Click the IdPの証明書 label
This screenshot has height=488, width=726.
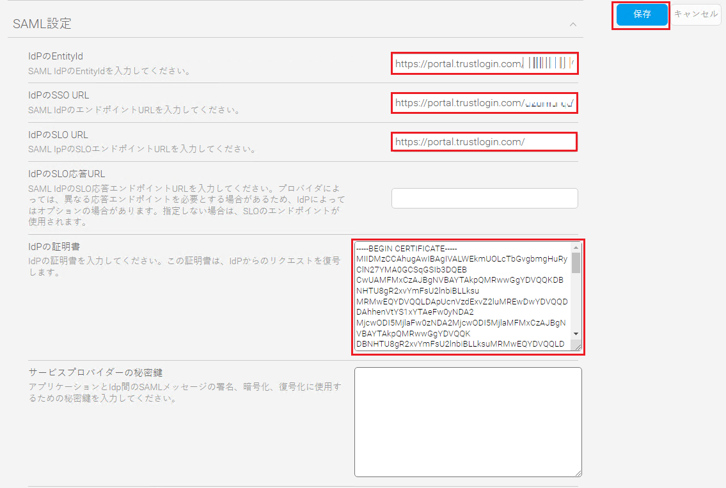(54, 246)
